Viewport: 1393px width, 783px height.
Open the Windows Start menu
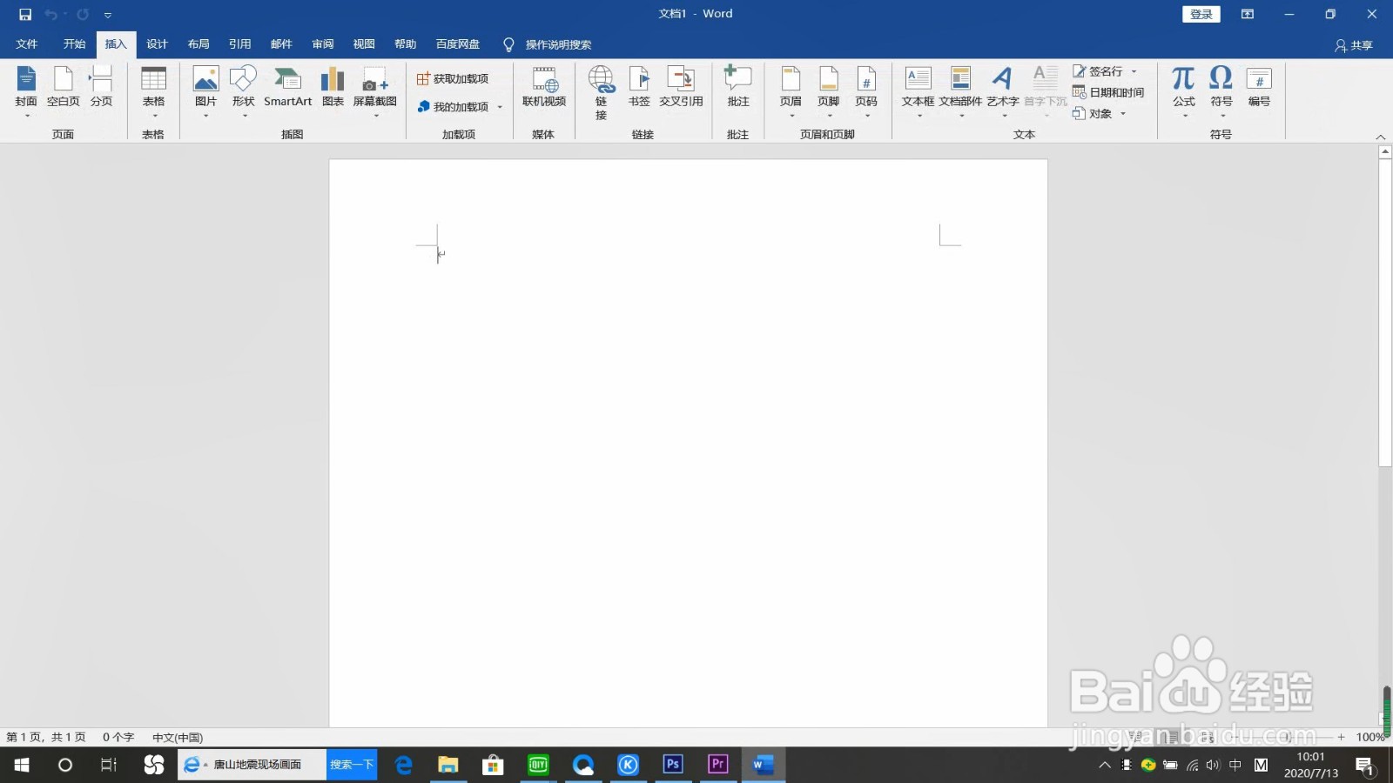pos(22,765)
